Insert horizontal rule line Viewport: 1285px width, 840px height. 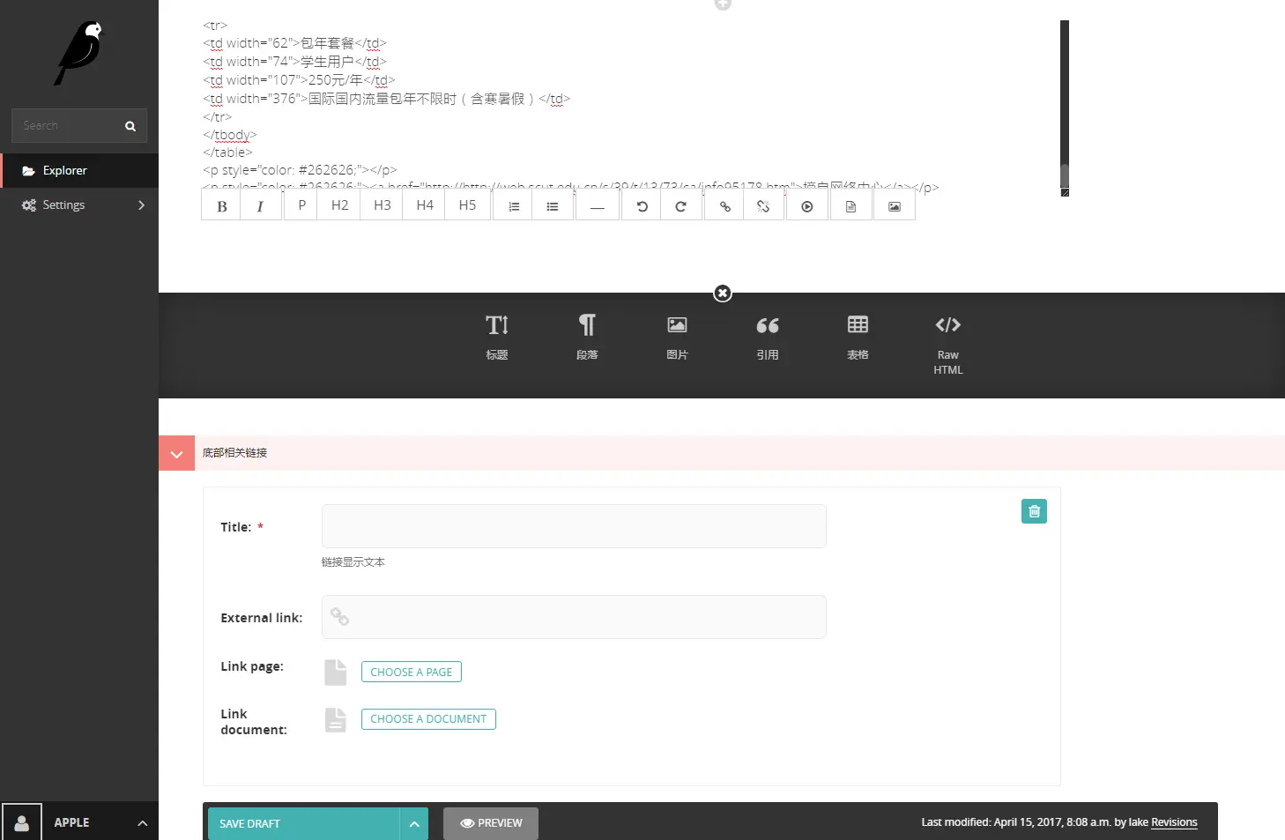point(598,206)
